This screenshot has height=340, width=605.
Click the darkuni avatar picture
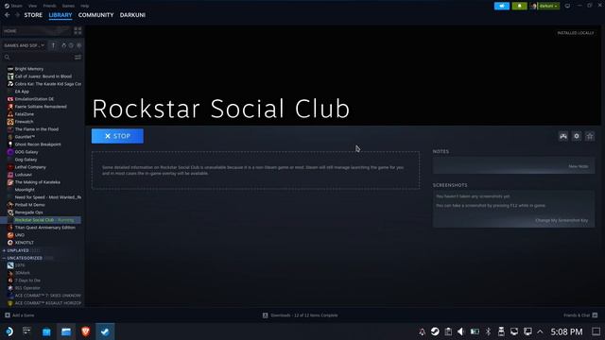click(x=533, y=6)
